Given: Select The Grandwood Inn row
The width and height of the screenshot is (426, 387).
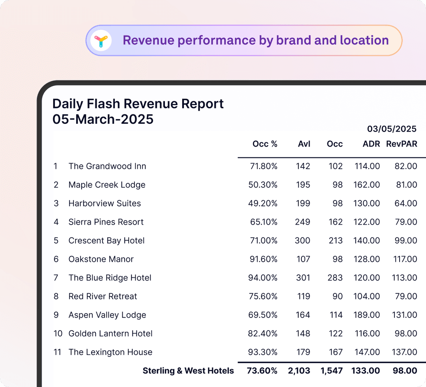Looking at the screenshot, I should 235,166.
